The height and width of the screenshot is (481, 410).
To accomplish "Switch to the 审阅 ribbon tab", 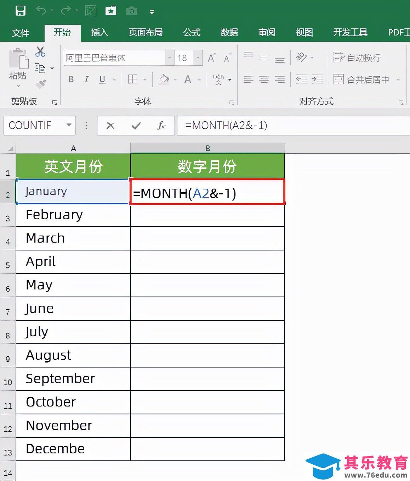I will coord(267,33).
